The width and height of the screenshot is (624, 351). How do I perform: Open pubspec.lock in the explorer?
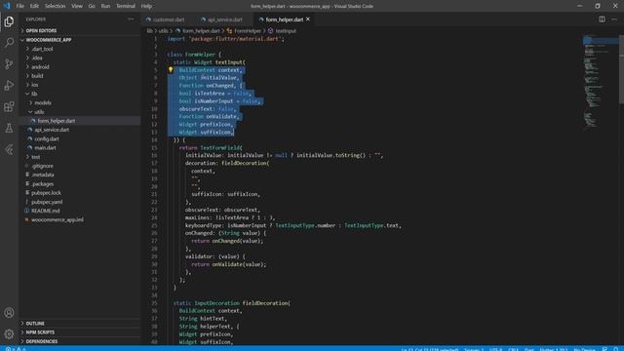click(80, 193)
